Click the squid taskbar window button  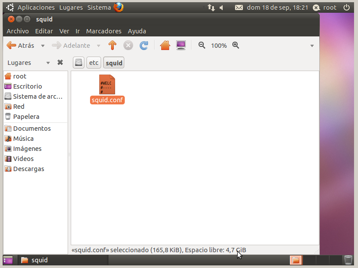(x=63, y=260)
